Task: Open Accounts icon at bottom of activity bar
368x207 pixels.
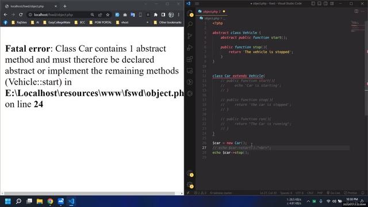Action: coord(190,174)
